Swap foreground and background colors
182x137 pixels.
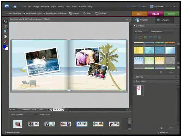[7, 46]
